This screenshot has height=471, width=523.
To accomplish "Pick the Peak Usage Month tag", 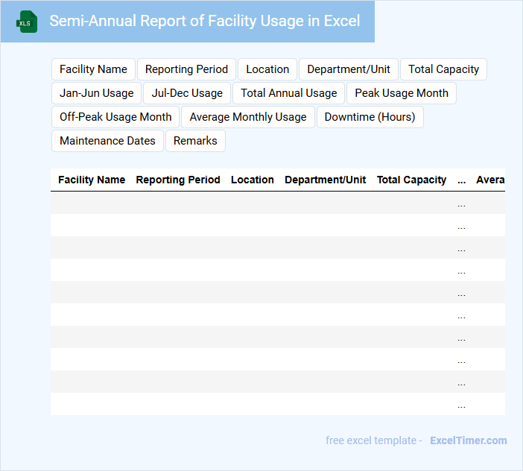I will pos(402,93).
